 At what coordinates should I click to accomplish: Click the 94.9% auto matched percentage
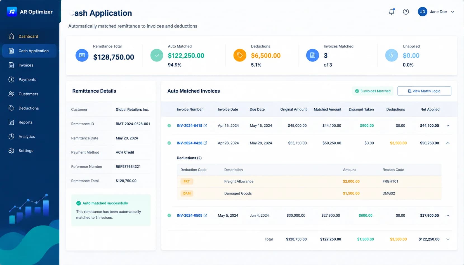coord(175,65)
